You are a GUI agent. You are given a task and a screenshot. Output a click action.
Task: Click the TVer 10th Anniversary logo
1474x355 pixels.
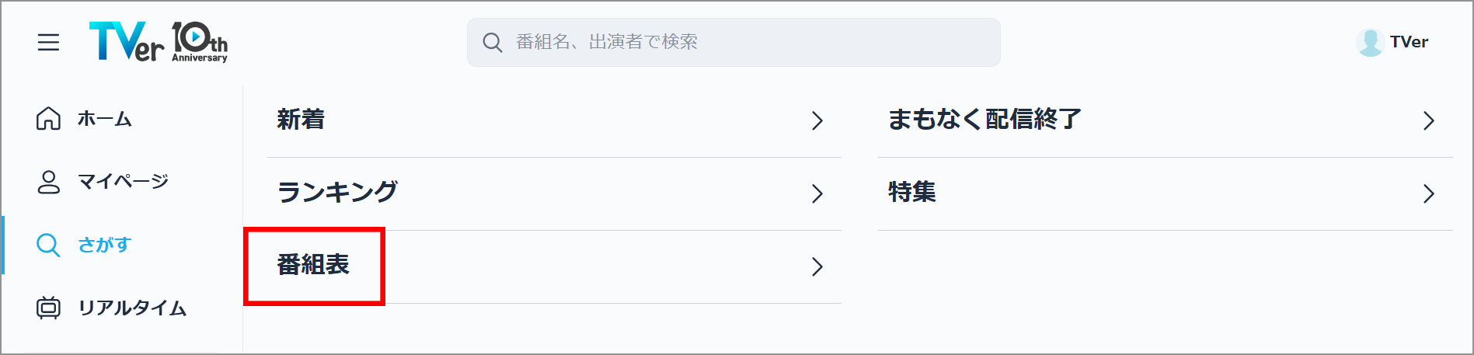(x=159, y=41)
